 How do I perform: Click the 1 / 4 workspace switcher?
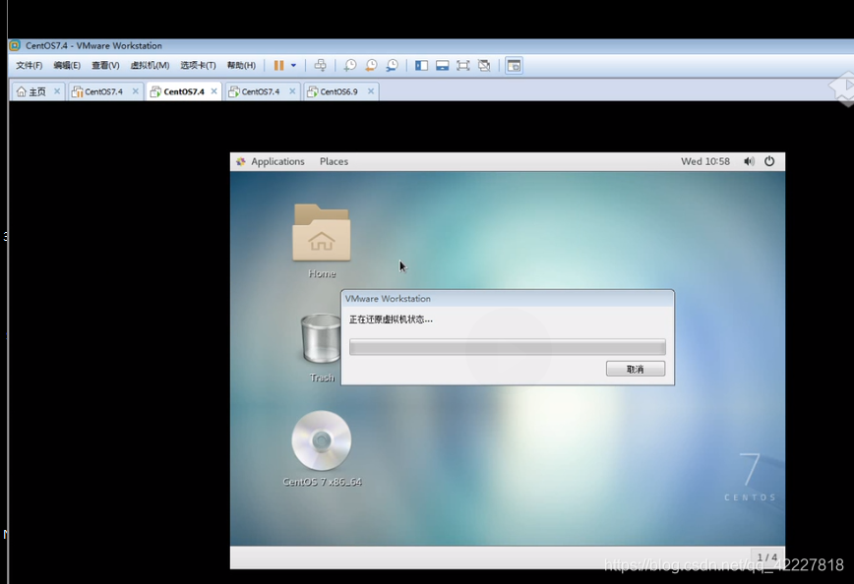pyautogui.click(x=766, y=557)
